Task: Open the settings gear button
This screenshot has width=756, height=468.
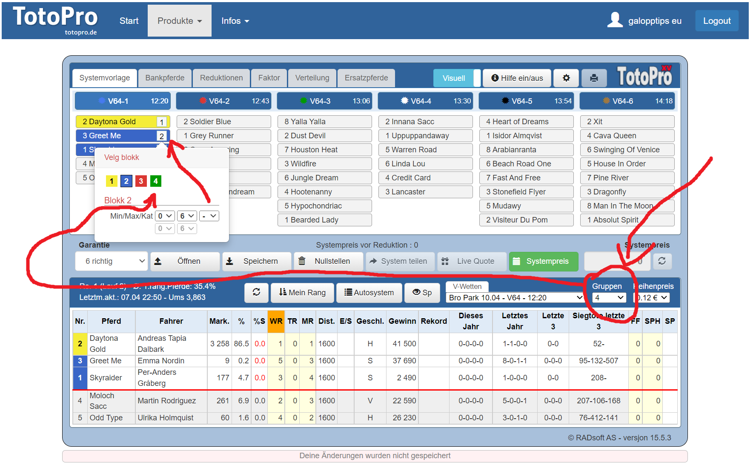Action: (x=566, y=78)
